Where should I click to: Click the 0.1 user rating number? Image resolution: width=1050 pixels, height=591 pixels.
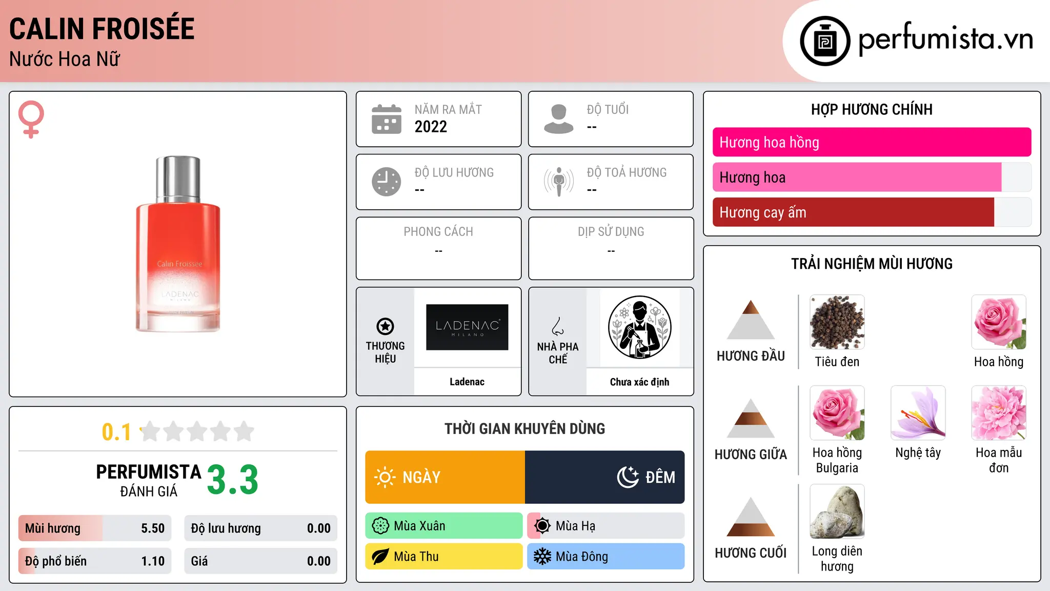(x=116, y=432)
